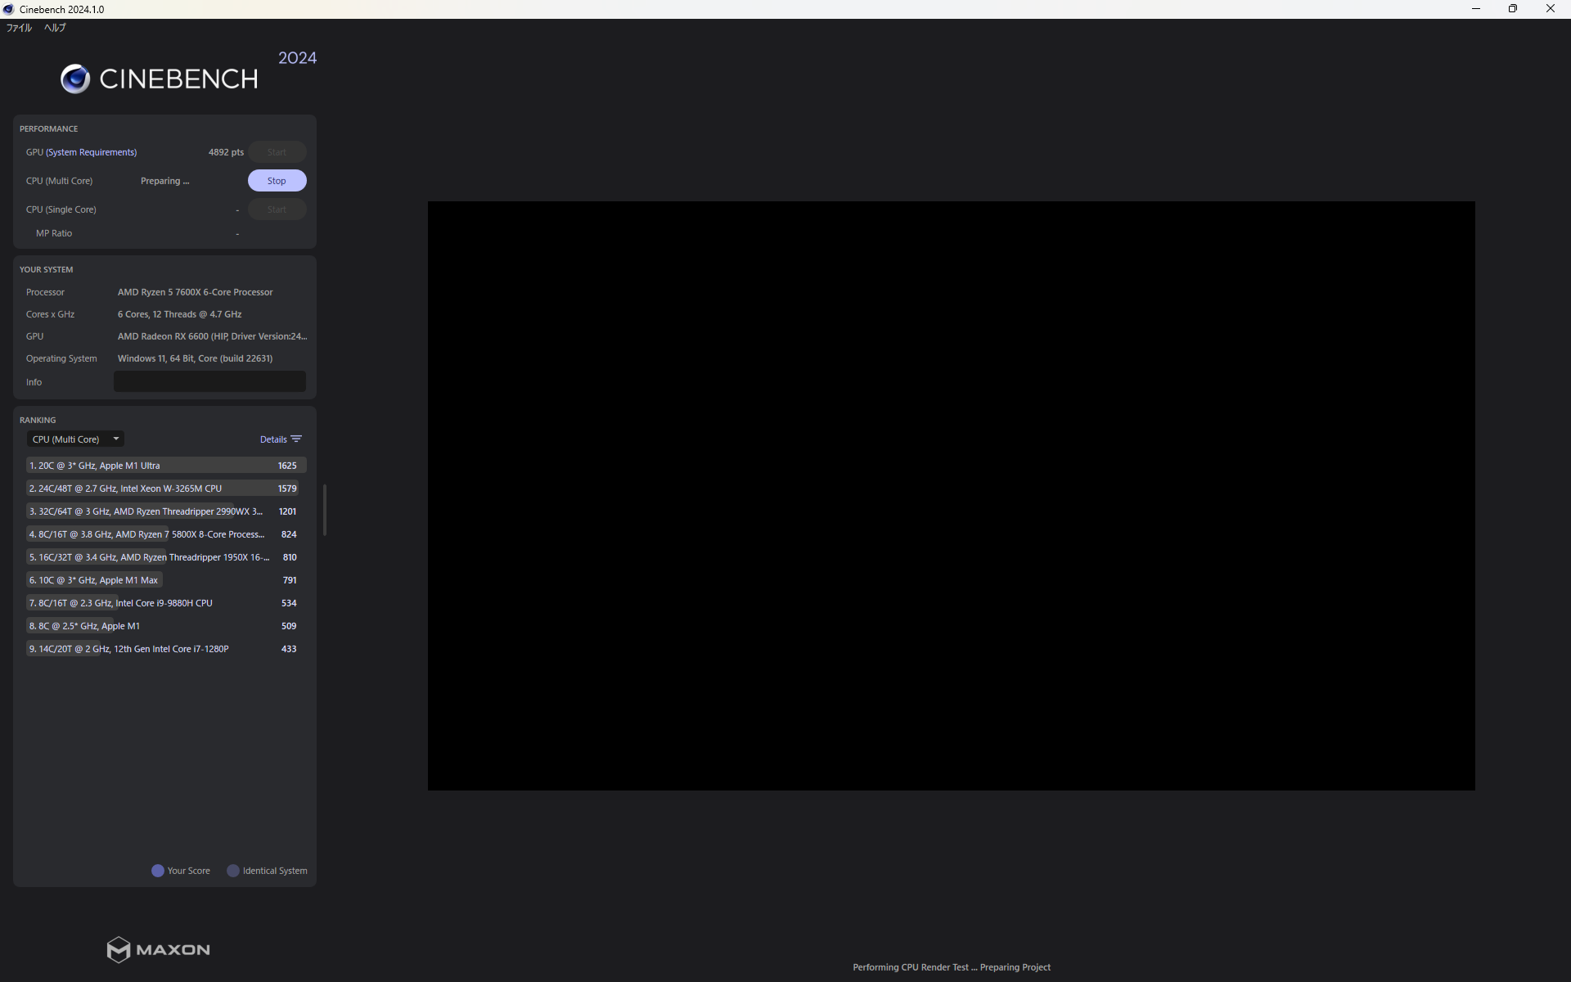Click the Identical System legend circle
The width and height of the screenshot is (1571, 982).
[233, 871]
